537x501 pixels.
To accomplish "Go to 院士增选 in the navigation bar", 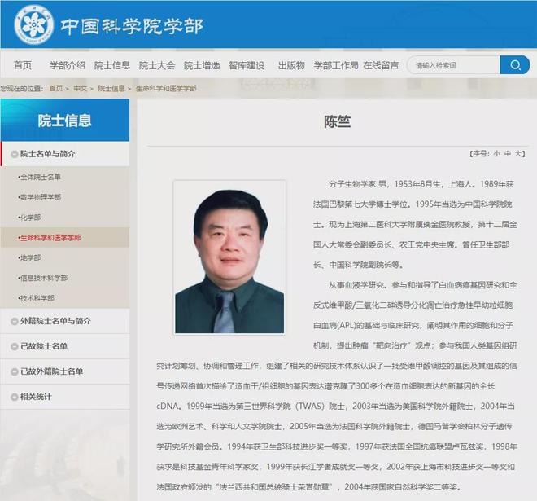I will click(x=202, y=65).
